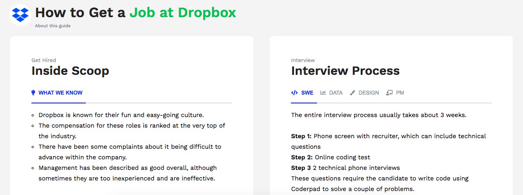This screenshot has width=523, height=195.
Task: Click the Inside Scoop heading
Action: (70, 70)
